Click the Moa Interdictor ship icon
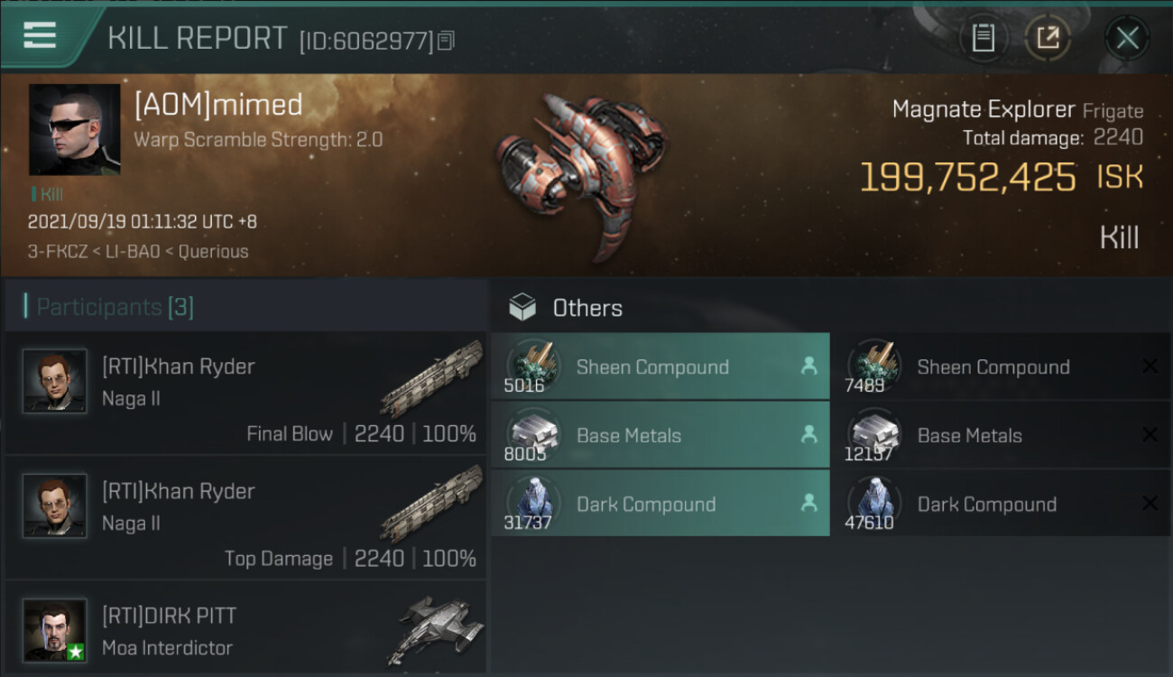The image size is (1173, 677). pyautogui.click(x=440, y=629)
